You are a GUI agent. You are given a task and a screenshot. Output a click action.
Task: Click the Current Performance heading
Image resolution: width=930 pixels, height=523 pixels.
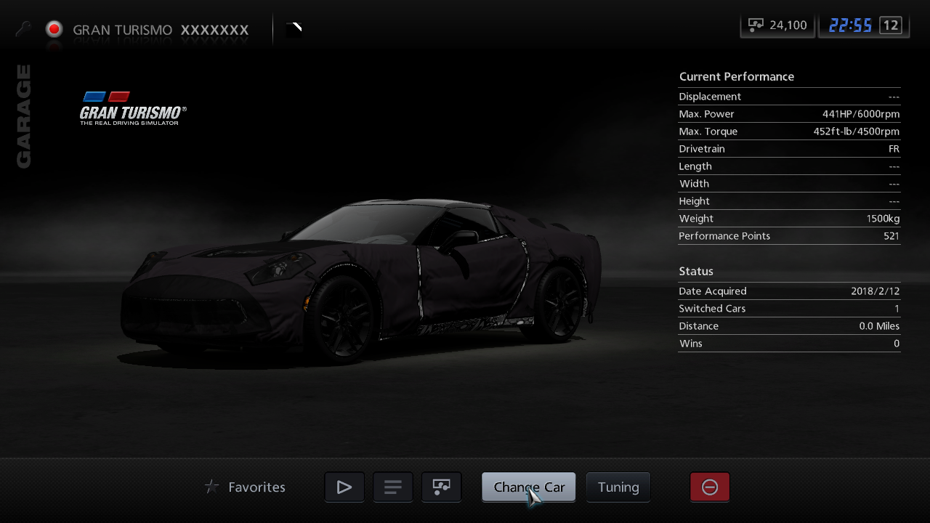point(736,76)
